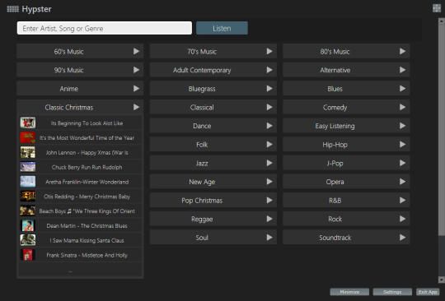445x301 pixels.
Task: Click the Hypster logo icon
Action: pyautogui.click(x=12, y=9)
